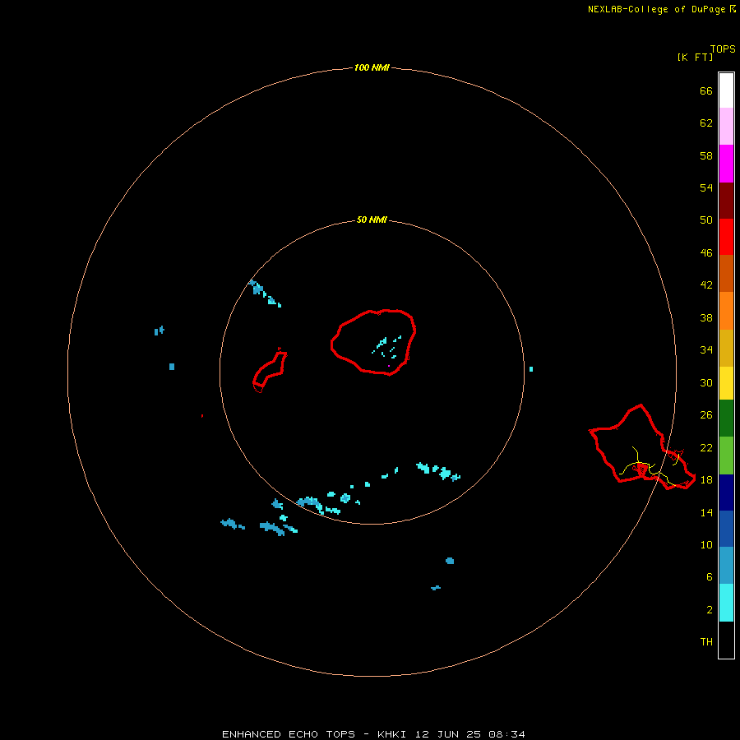Click the black TH threshold swatch
The width and height of the screenshot is (740, 740).
pyautogui.click(x=726, y=640)
